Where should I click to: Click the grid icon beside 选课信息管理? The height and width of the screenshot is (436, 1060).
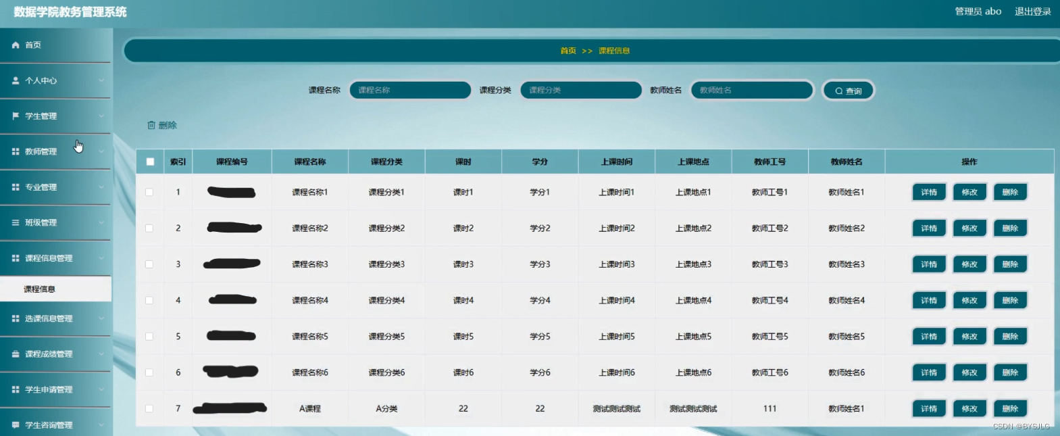[16, 318]
